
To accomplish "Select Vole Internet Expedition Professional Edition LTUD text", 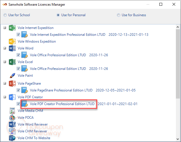I will (x=68, y=35).
